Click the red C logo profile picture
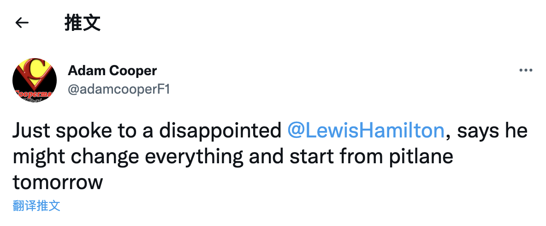 [x=35, y=80]
